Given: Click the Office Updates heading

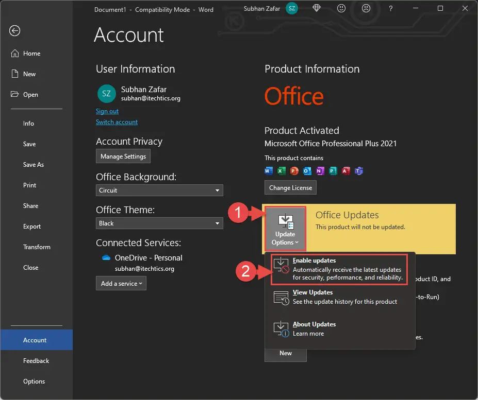Looking at the screenshot, I should [347, 215].
